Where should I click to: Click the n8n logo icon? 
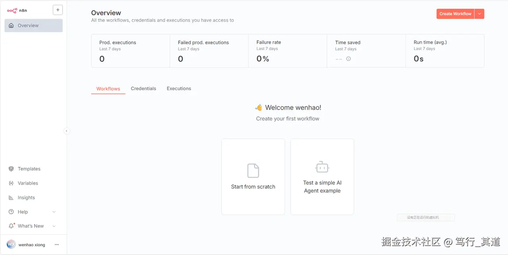(12, 11)
